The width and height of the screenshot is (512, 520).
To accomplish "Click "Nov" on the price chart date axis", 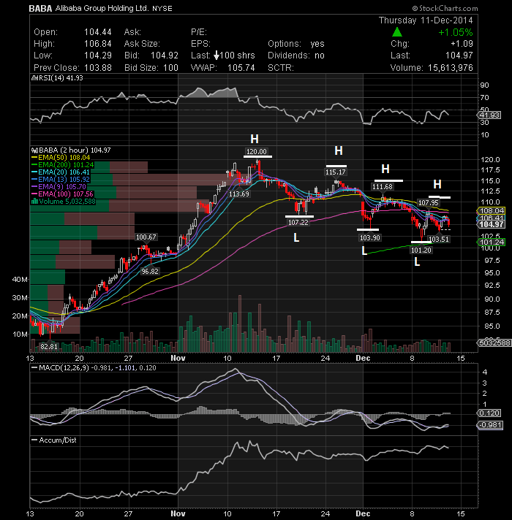I will coord(178,358).
